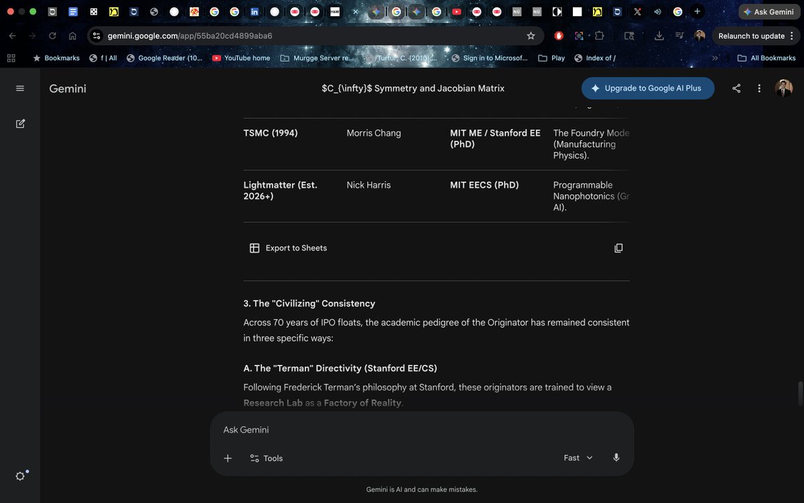Share this conversation via the share icon

[x=736, y=89]
